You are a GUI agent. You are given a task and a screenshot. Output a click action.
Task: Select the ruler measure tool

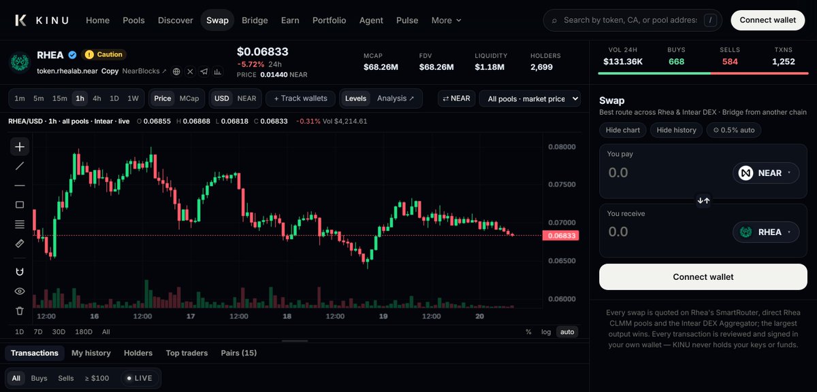20,243
